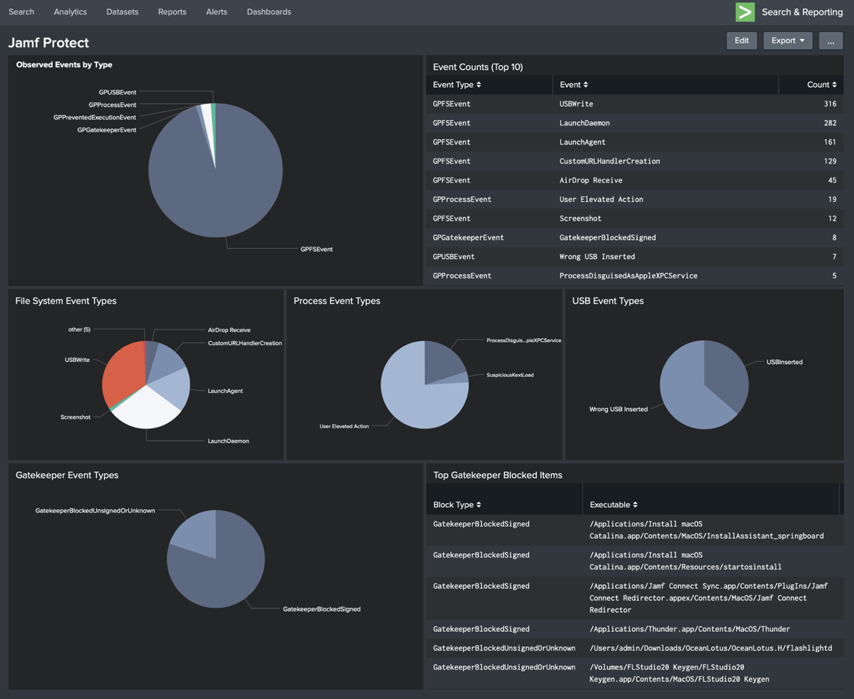This screenshot has height=699, width=854.
Task: Click the ellipsis more-actions icon
Action: tap(830, 41)
